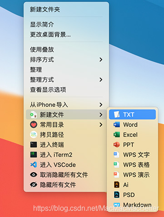The width and height of the screenshot is (164, 217).
Task: Click the 新建文件 new-file icon
Action: tap(34, 114)
